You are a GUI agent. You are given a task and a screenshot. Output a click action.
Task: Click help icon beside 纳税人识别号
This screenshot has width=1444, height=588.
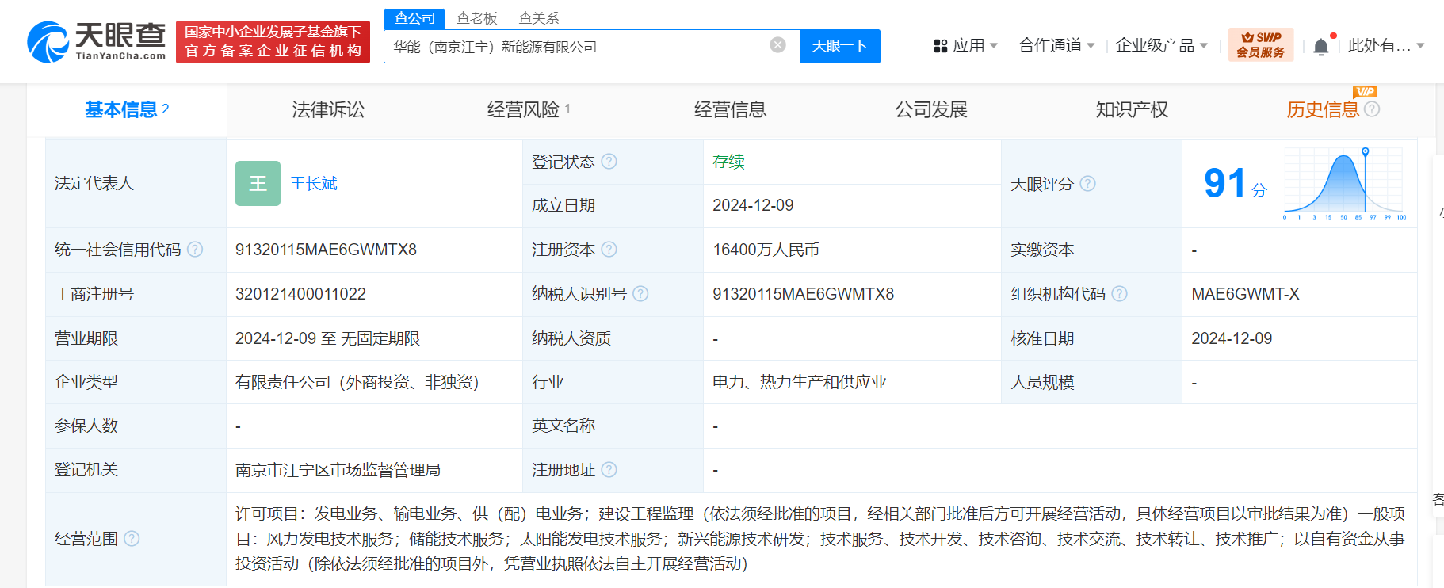tap(640, 294)
